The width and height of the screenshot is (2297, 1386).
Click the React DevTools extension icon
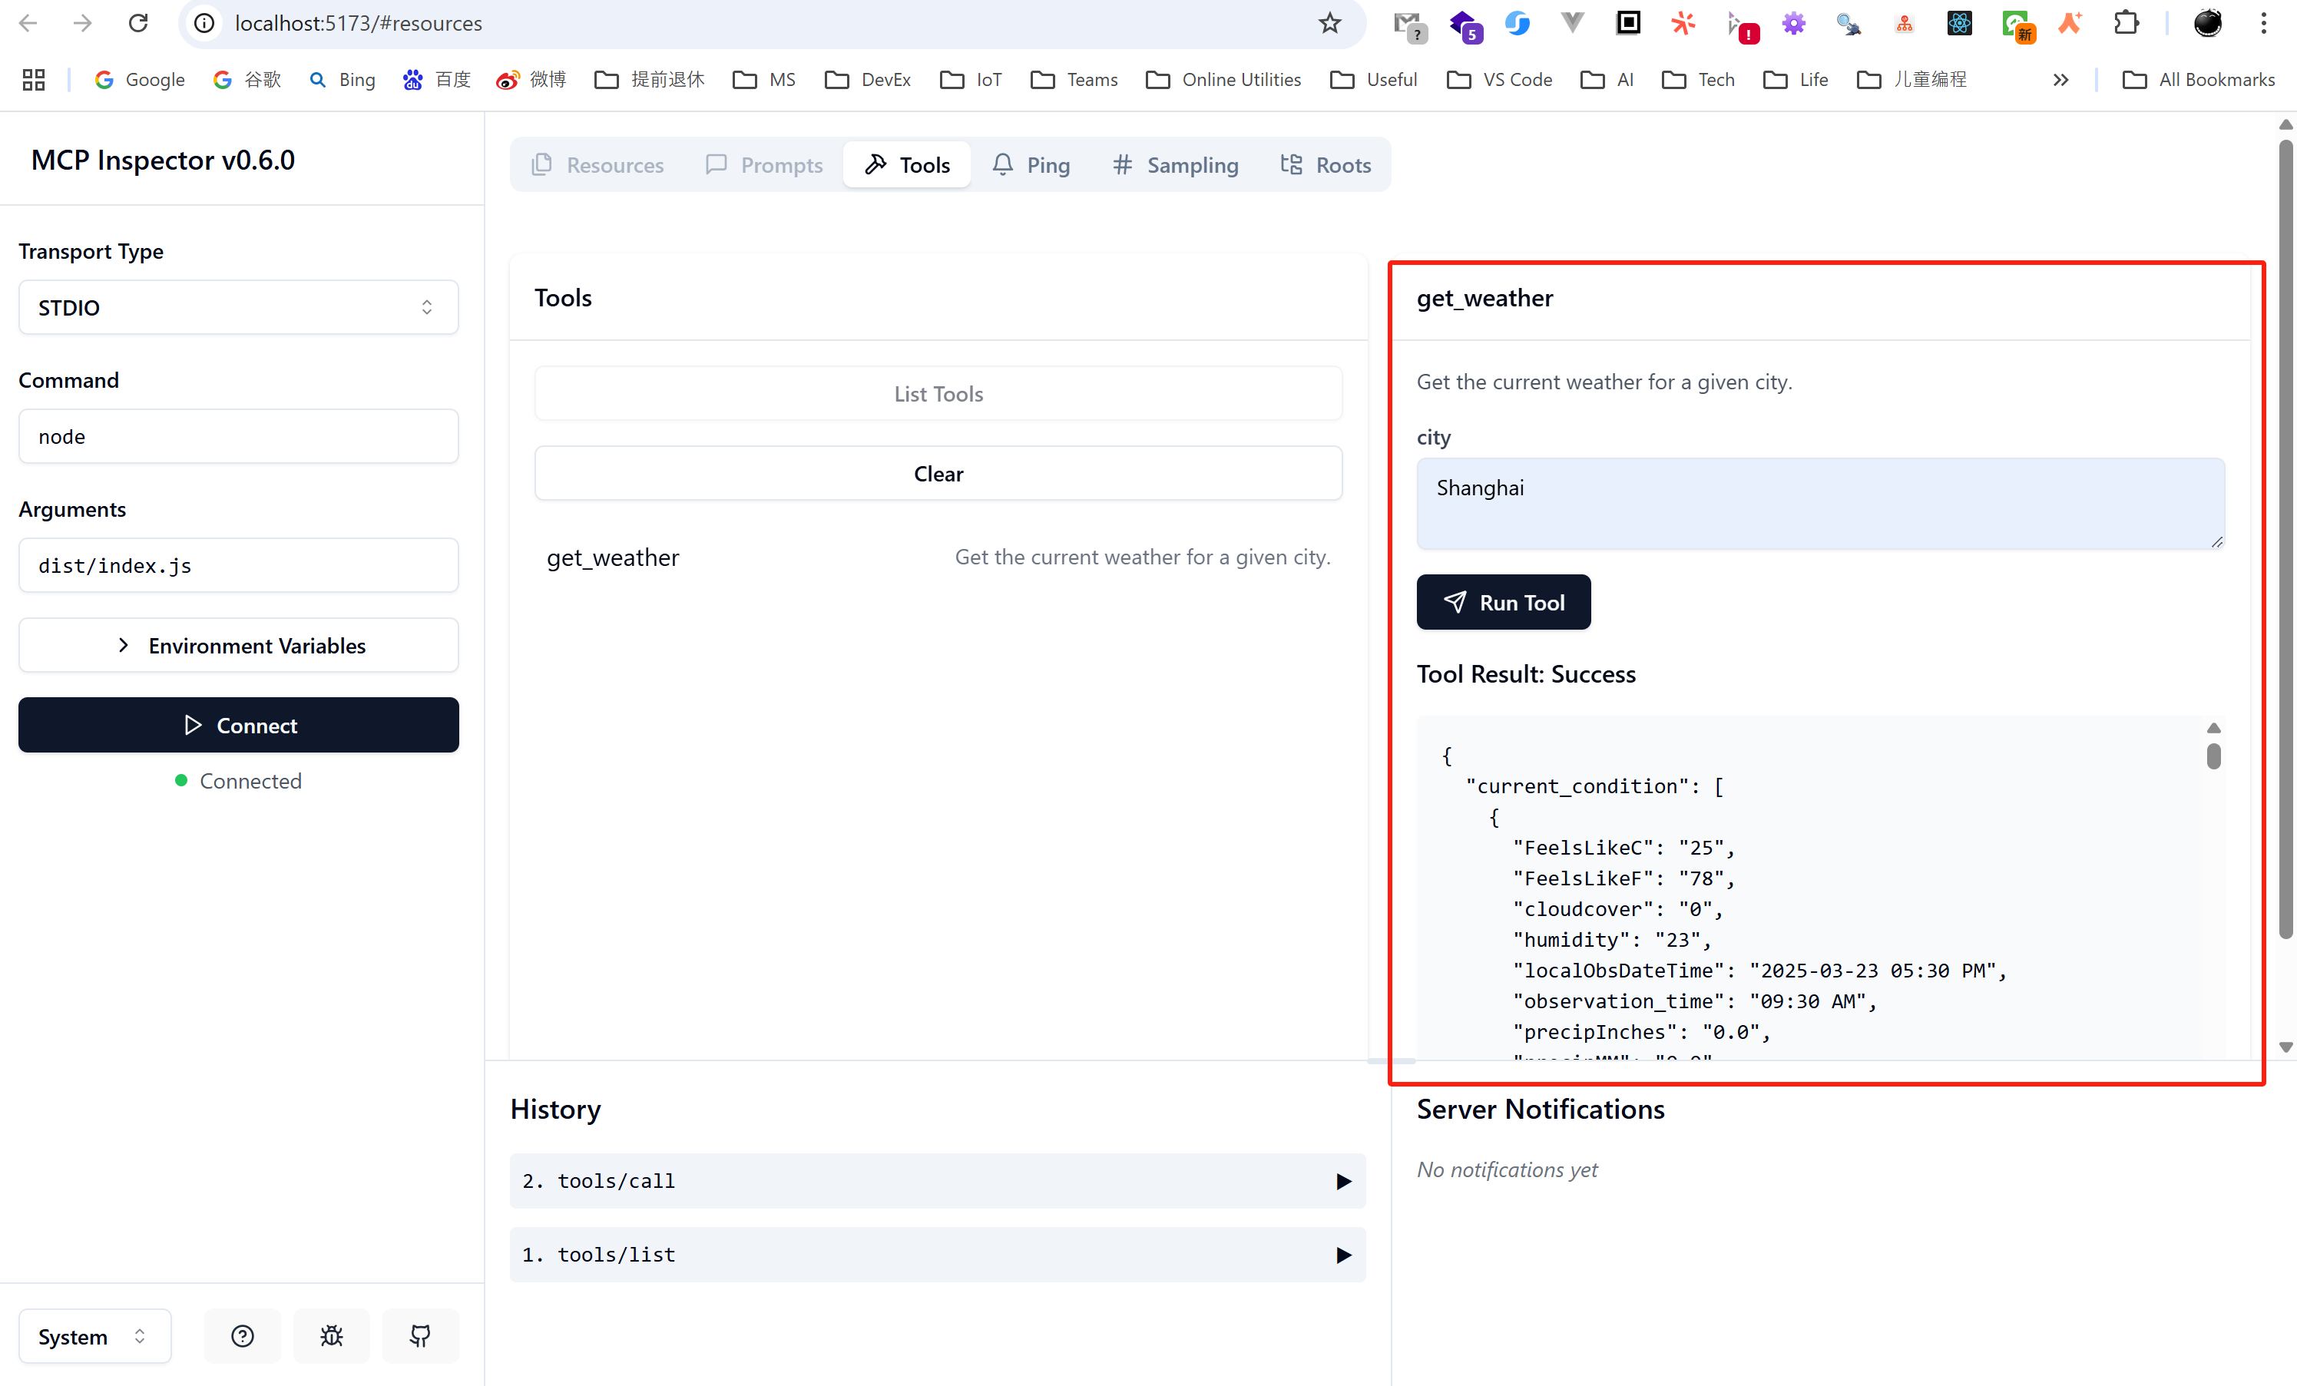click(x=1958, y=23)
